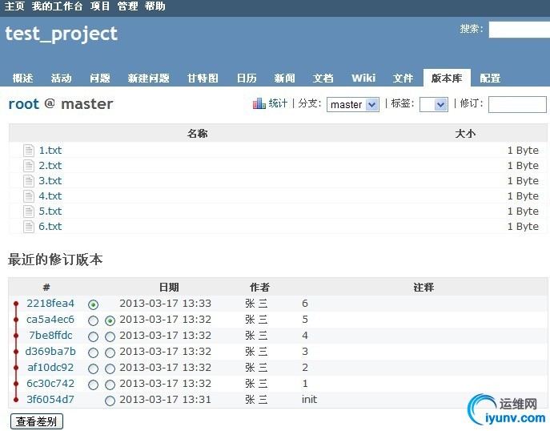Switch to the 新闻 tab
550x431 pixels.
coord(284,78)
